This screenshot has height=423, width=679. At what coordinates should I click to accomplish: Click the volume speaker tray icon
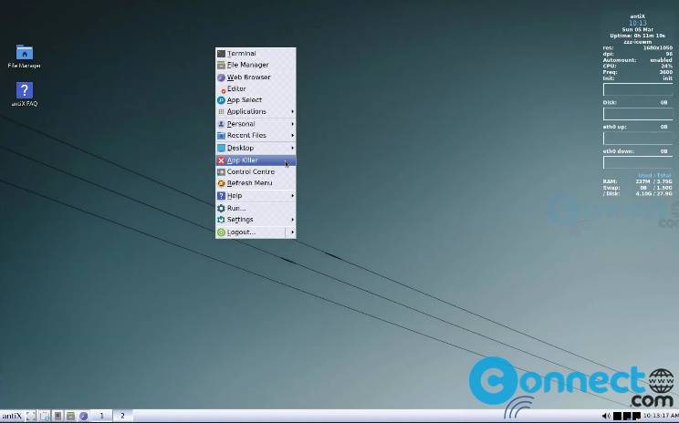pos(606,416)
